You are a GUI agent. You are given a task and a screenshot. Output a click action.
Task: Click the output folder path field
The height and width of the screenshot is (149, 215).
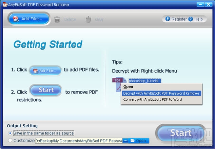(79, 141)
